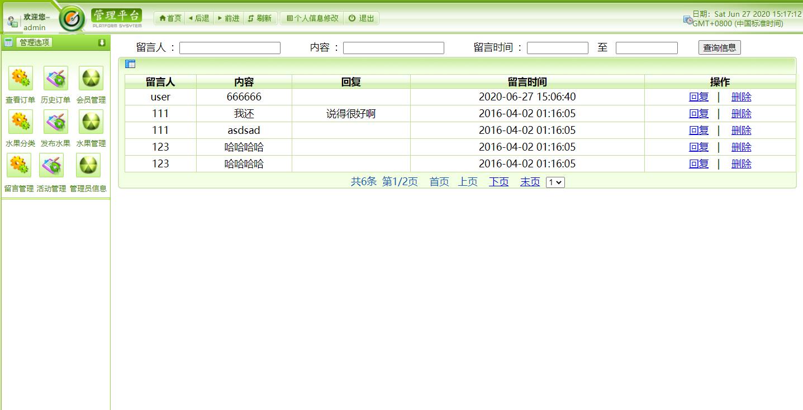Go to the next page with 下页
This screenshot has width=803, height=410.
[499, 182]
